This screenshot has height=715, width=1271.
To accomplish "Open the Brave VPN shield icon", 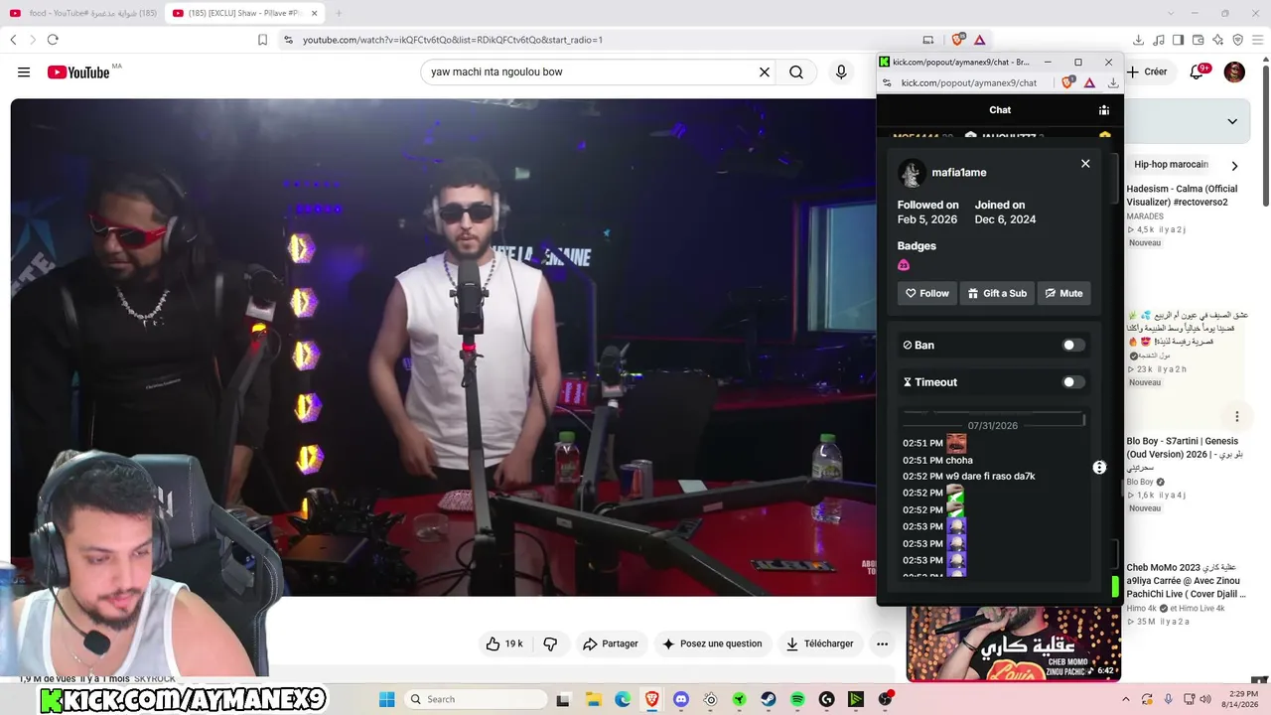I will 1237,40.
